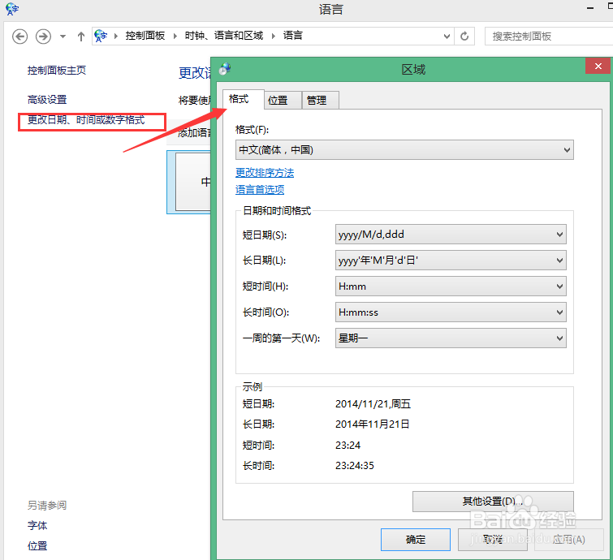Click the 另请参阅 heading
The height and width of the screenshot is (560, 613).
(x=47, y=506)
